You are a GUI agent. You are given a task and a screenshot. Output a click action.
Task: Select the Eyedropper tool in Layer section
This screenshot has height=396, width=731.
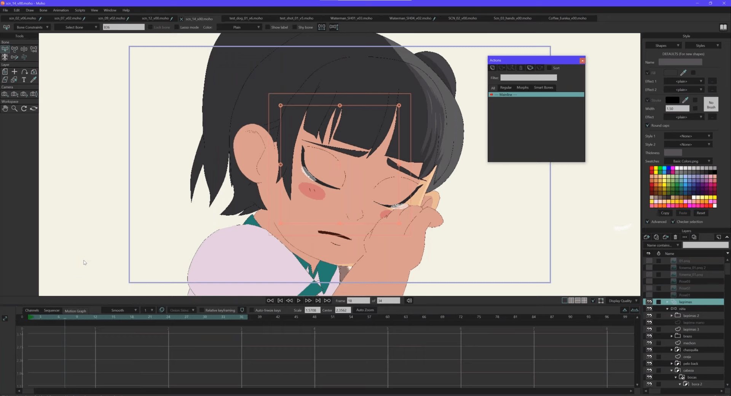[34, 80]
